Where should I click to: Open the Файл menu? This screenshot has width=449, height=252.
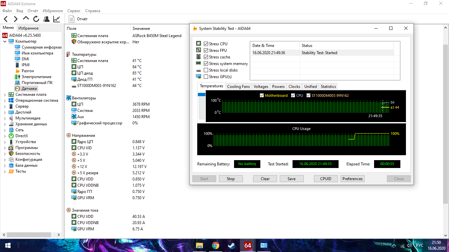pos(7,11)
